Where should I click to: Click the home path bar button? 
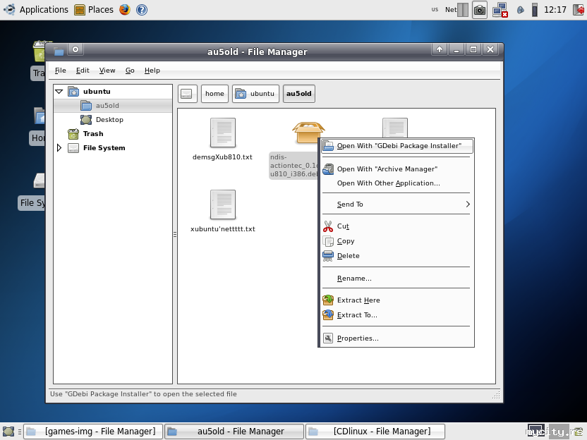(214, 94)
